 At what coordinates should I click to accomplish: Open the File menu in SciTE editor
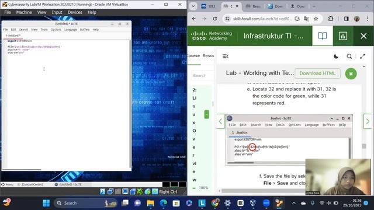[x=5, y=30]
